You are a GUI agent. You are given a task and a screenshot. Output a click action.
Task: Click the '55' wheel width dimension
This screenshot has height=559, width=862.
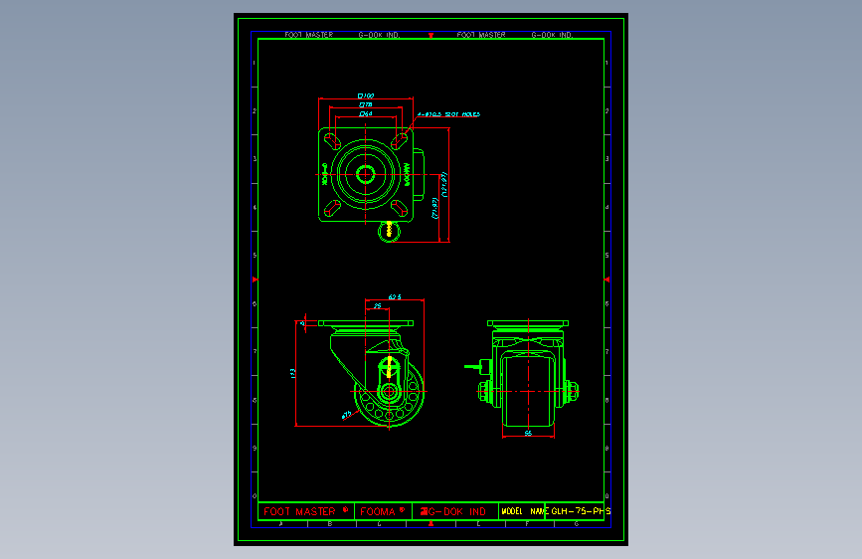528,434
